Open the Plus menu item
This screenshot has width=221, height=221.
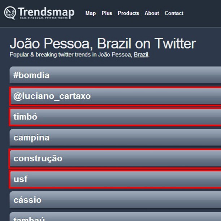coord(107,13)
